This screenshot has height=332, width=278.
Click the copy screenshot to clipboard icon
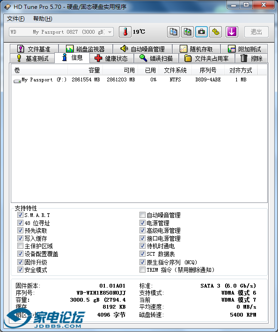187,32
